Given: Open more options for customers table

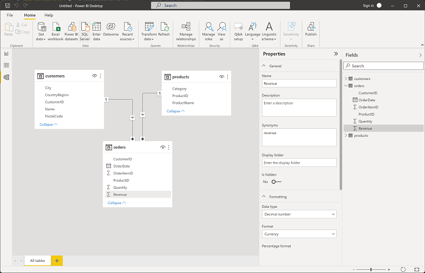Looking at the screenshot, I should click(100, 76).
